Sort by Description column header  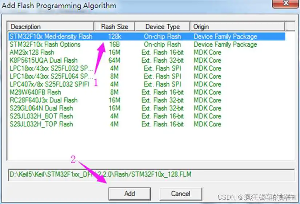click(51, 27)
